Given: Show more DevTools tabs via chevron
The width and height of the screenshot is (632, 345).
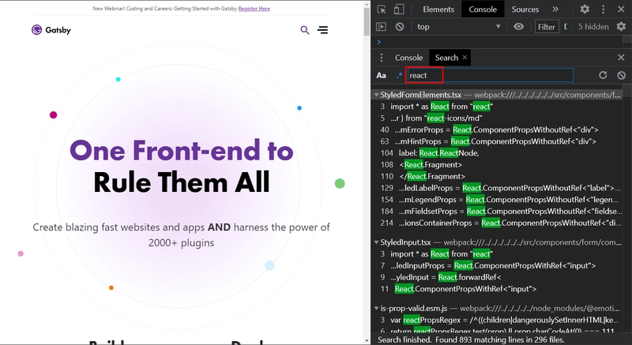Looking at the screenshot, I should [x=555, y=9].
